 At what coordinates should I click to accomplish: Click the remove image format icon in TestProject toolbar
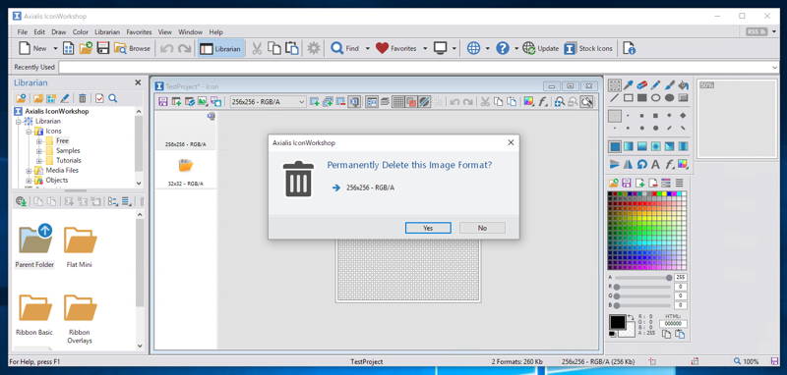[340, 102]
